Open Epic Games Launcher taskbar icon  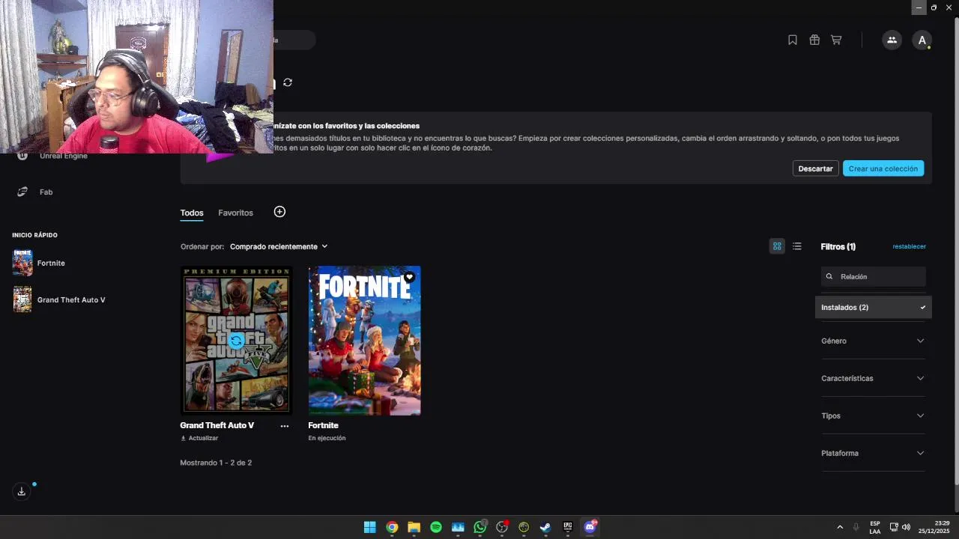click(x=568, y=527)
